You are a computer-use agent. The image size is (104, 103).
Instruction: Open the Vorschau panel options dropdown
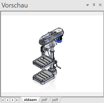coord(87,5)
